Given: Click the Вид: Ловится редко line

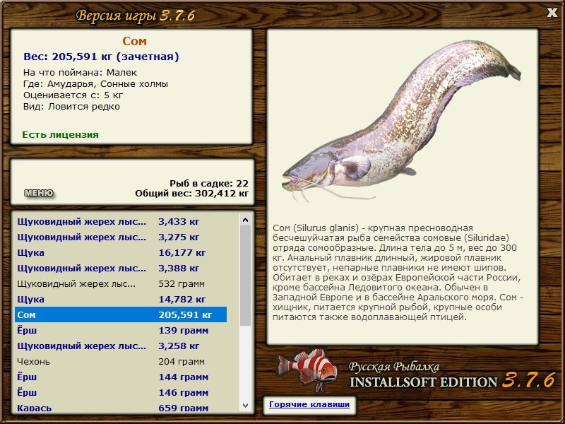Looking at the screenshot, I should click(71, 107).
